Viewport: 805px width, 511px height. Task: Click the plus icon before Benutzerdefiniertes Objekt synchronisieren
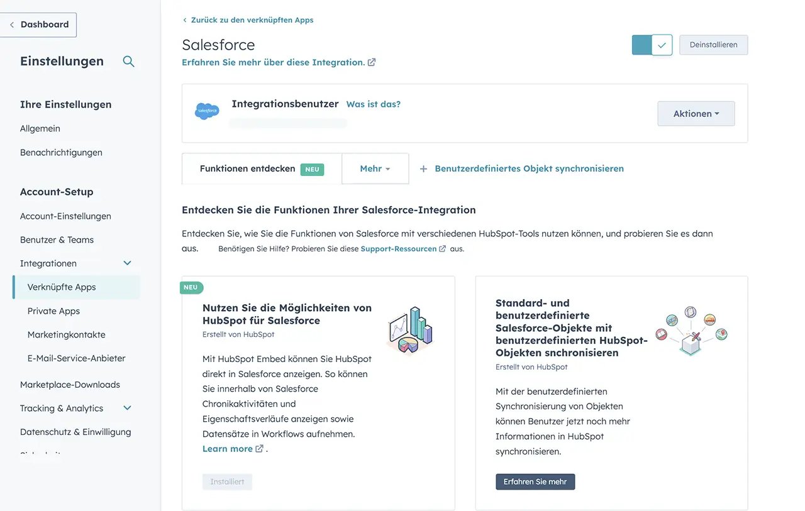tap(423, 168)
